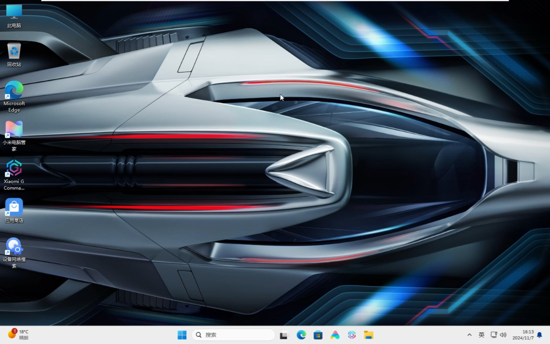Image resolution: width=550 pixels, height=344 pixels.
Task: Open the colorful triangle app on taskbar
Action: tap(335, 335)
